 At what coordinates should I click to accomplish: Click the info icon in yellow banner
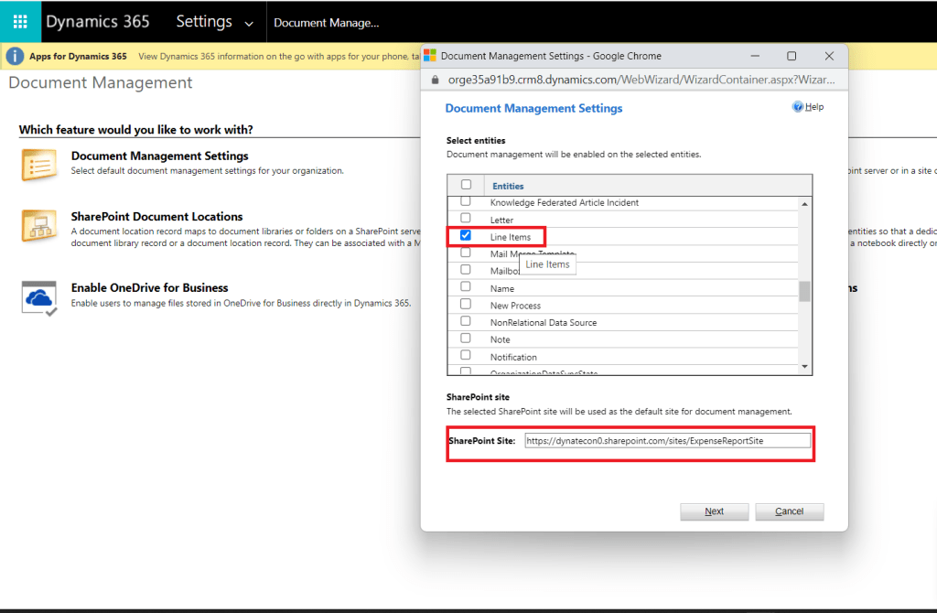15,57
